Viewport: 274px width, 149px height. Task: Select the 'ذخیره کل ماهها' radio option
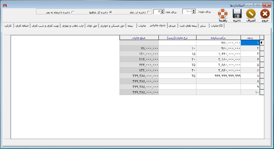pyautogui.click(x=111, y=12)
